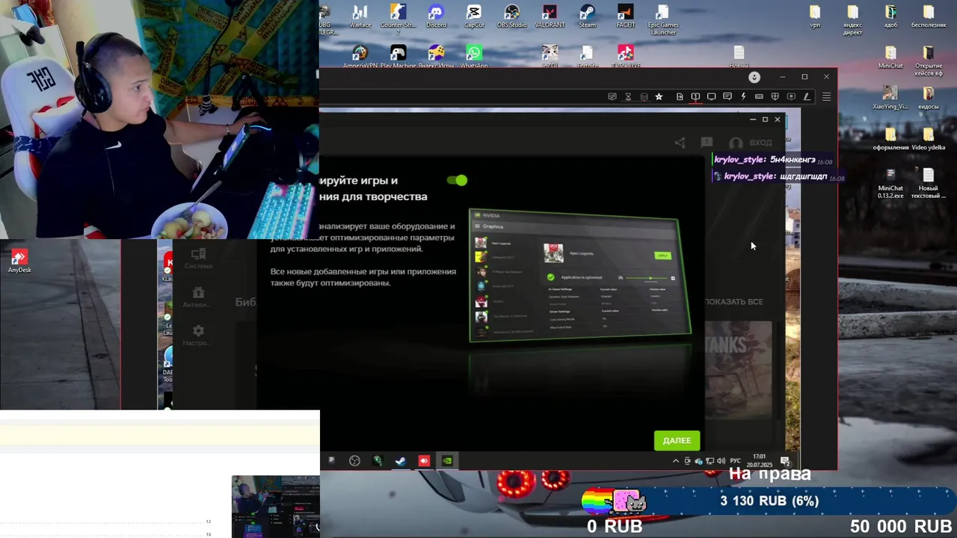Screen dimensions: 957x538
Task: Toggle the game optimization switch off
Action: point(457,180)
